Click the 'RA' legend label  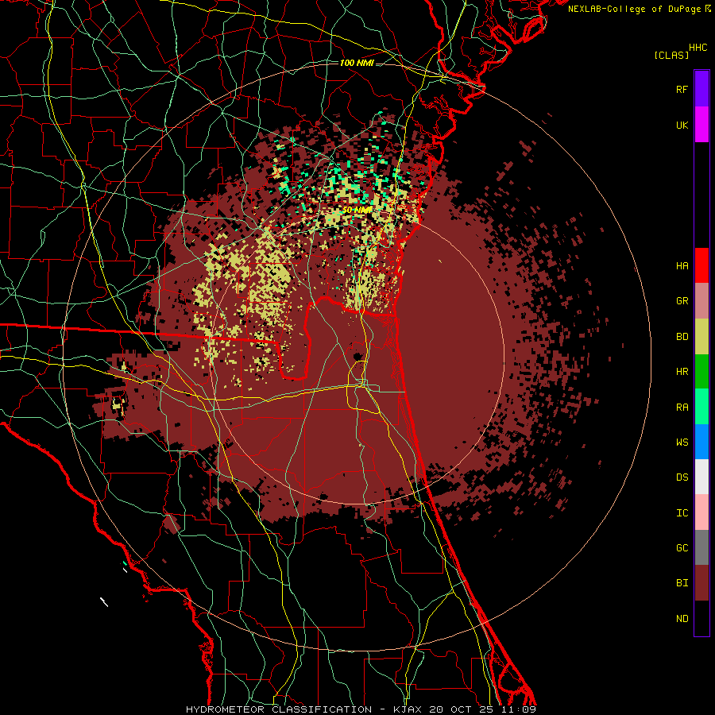[682, 408]
